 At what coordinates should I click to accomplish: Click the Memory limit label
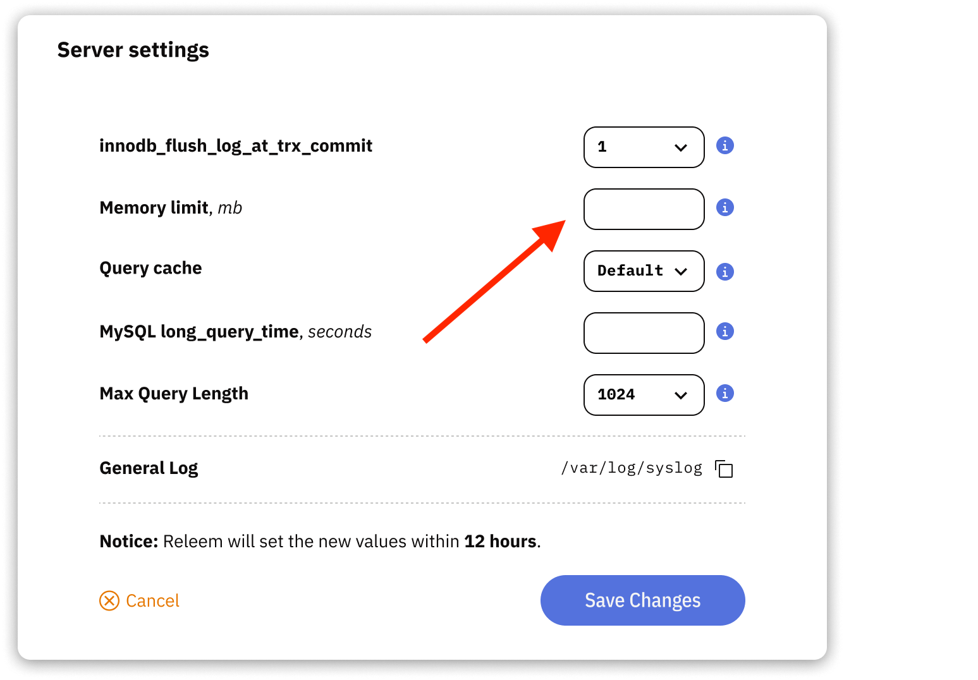[154, 207]
